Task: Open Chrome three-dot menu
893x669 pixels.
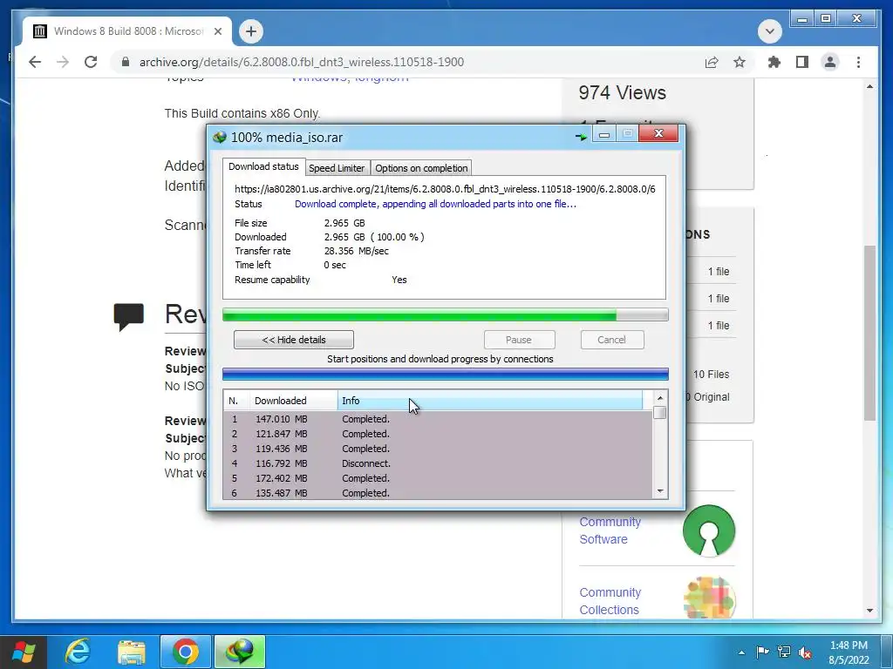Action: (x=858, y=62)
